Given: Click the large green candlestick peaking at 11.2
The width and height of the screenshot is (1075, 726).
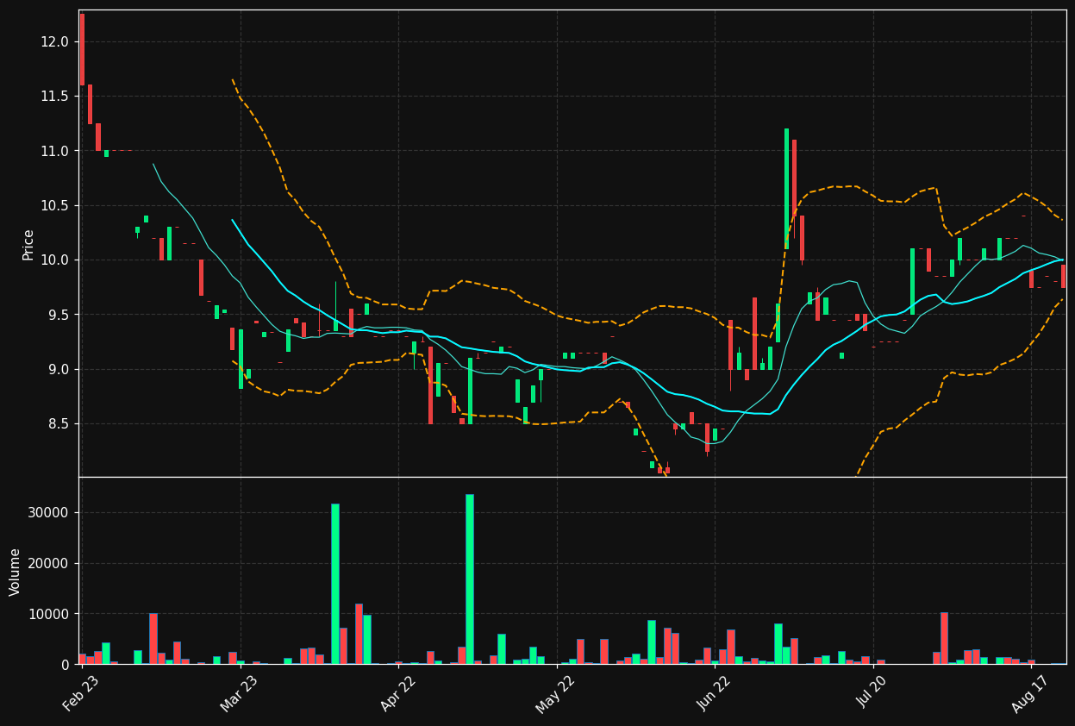Looking at the screenshot, I should 786,189.
